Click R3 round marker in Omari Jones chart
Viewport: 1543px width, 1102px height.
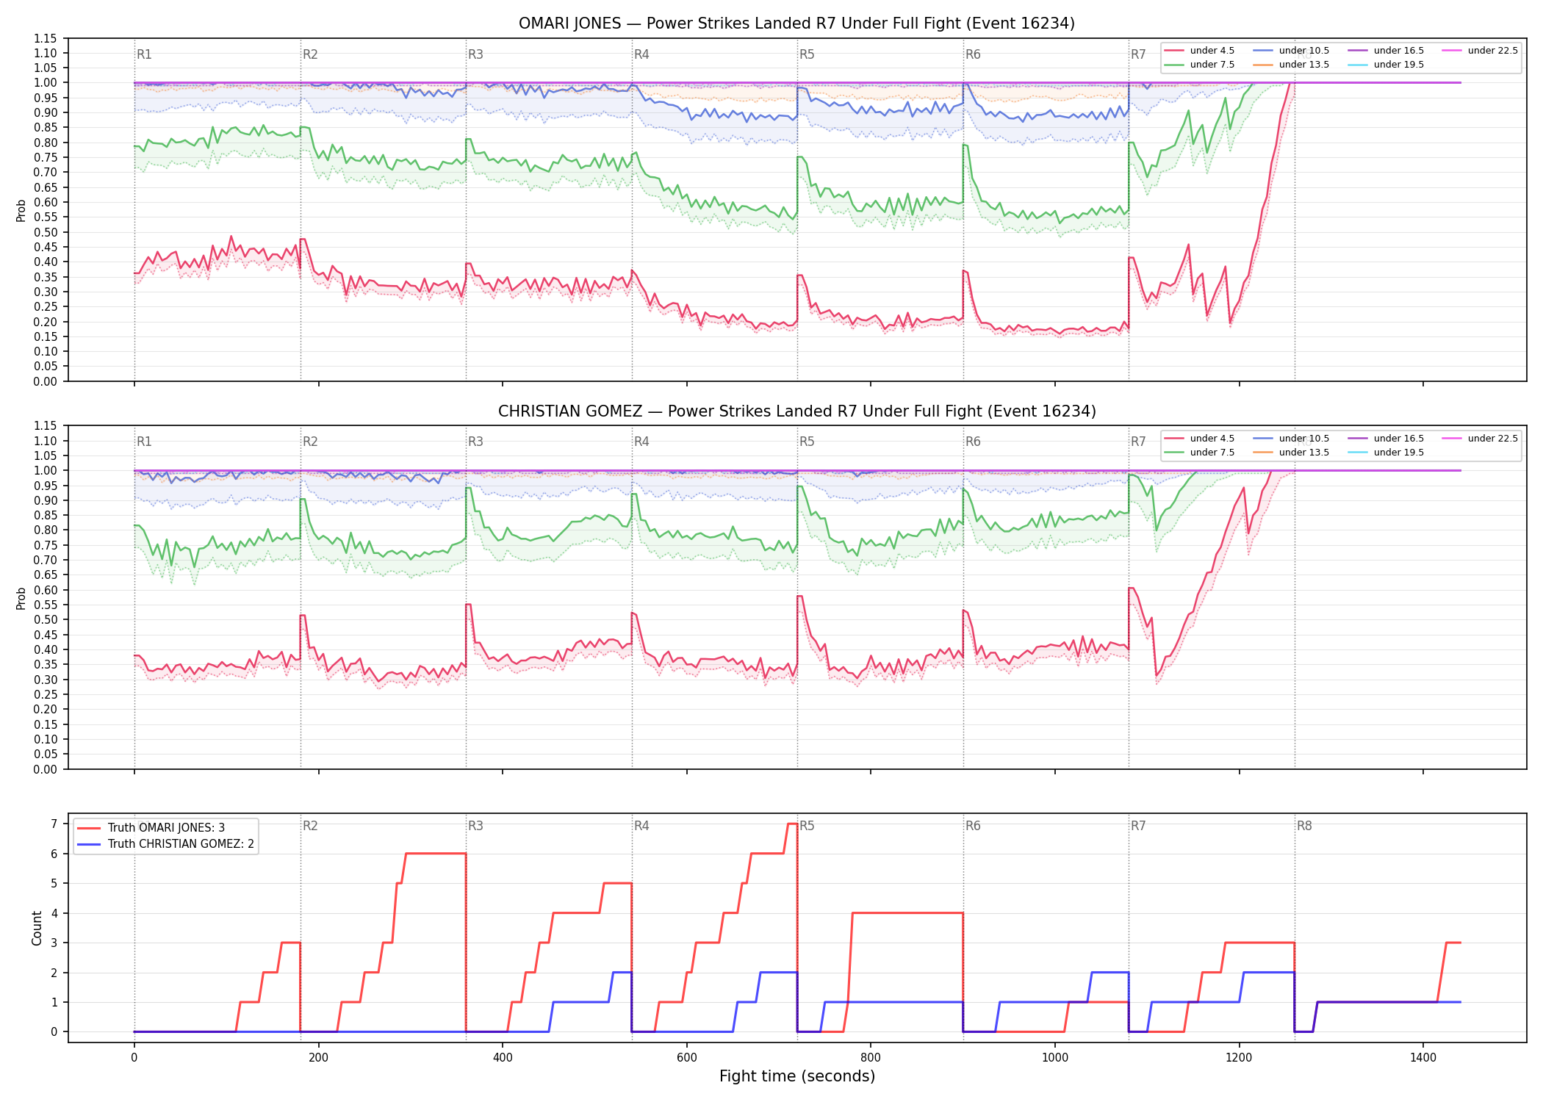tap(475, 54)
